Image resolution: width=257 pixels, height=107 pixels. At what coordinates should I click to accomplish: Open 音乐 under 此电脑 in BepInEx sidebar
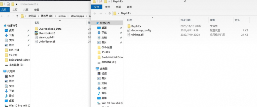pyautogui.click(x=104, y=93)
